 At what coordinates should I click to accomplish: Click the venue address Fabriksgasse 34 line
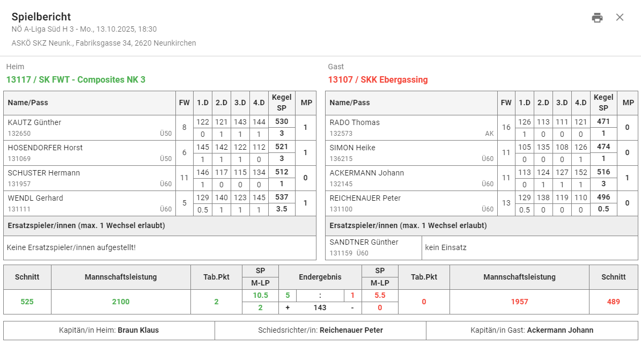click(104, 43)
